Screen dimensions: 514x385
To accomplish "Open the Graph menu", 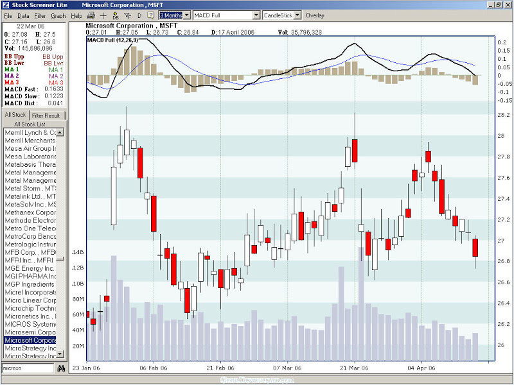I will (x=58, y=15).
